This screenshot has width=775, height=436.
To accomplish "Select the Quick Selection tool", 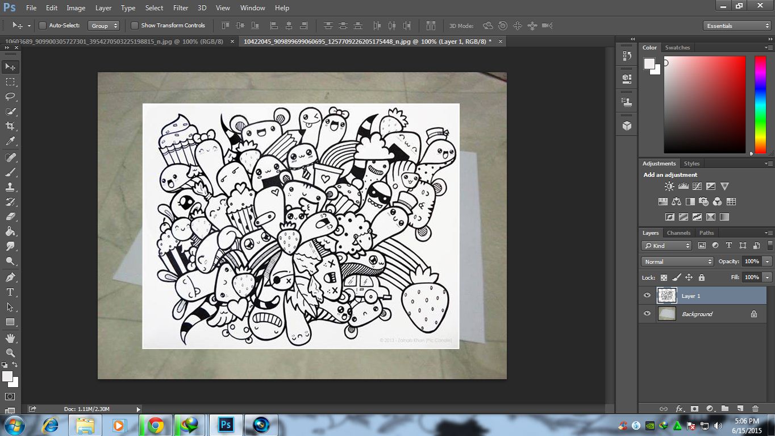I will point(10,111).
